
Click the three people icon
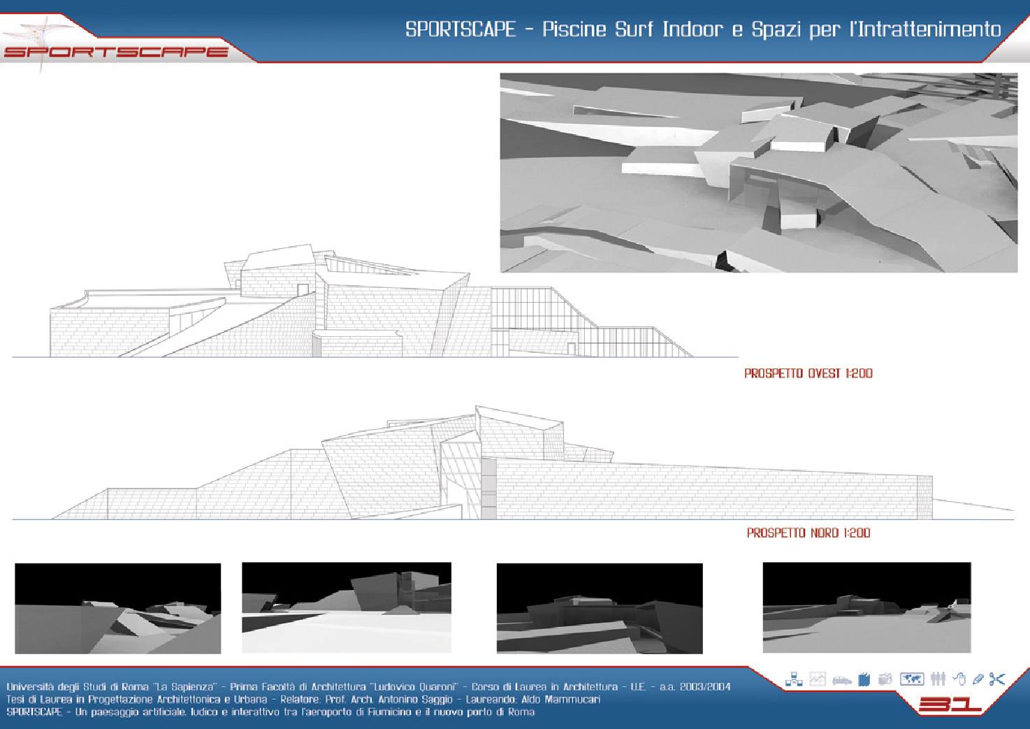pos(938,679)
